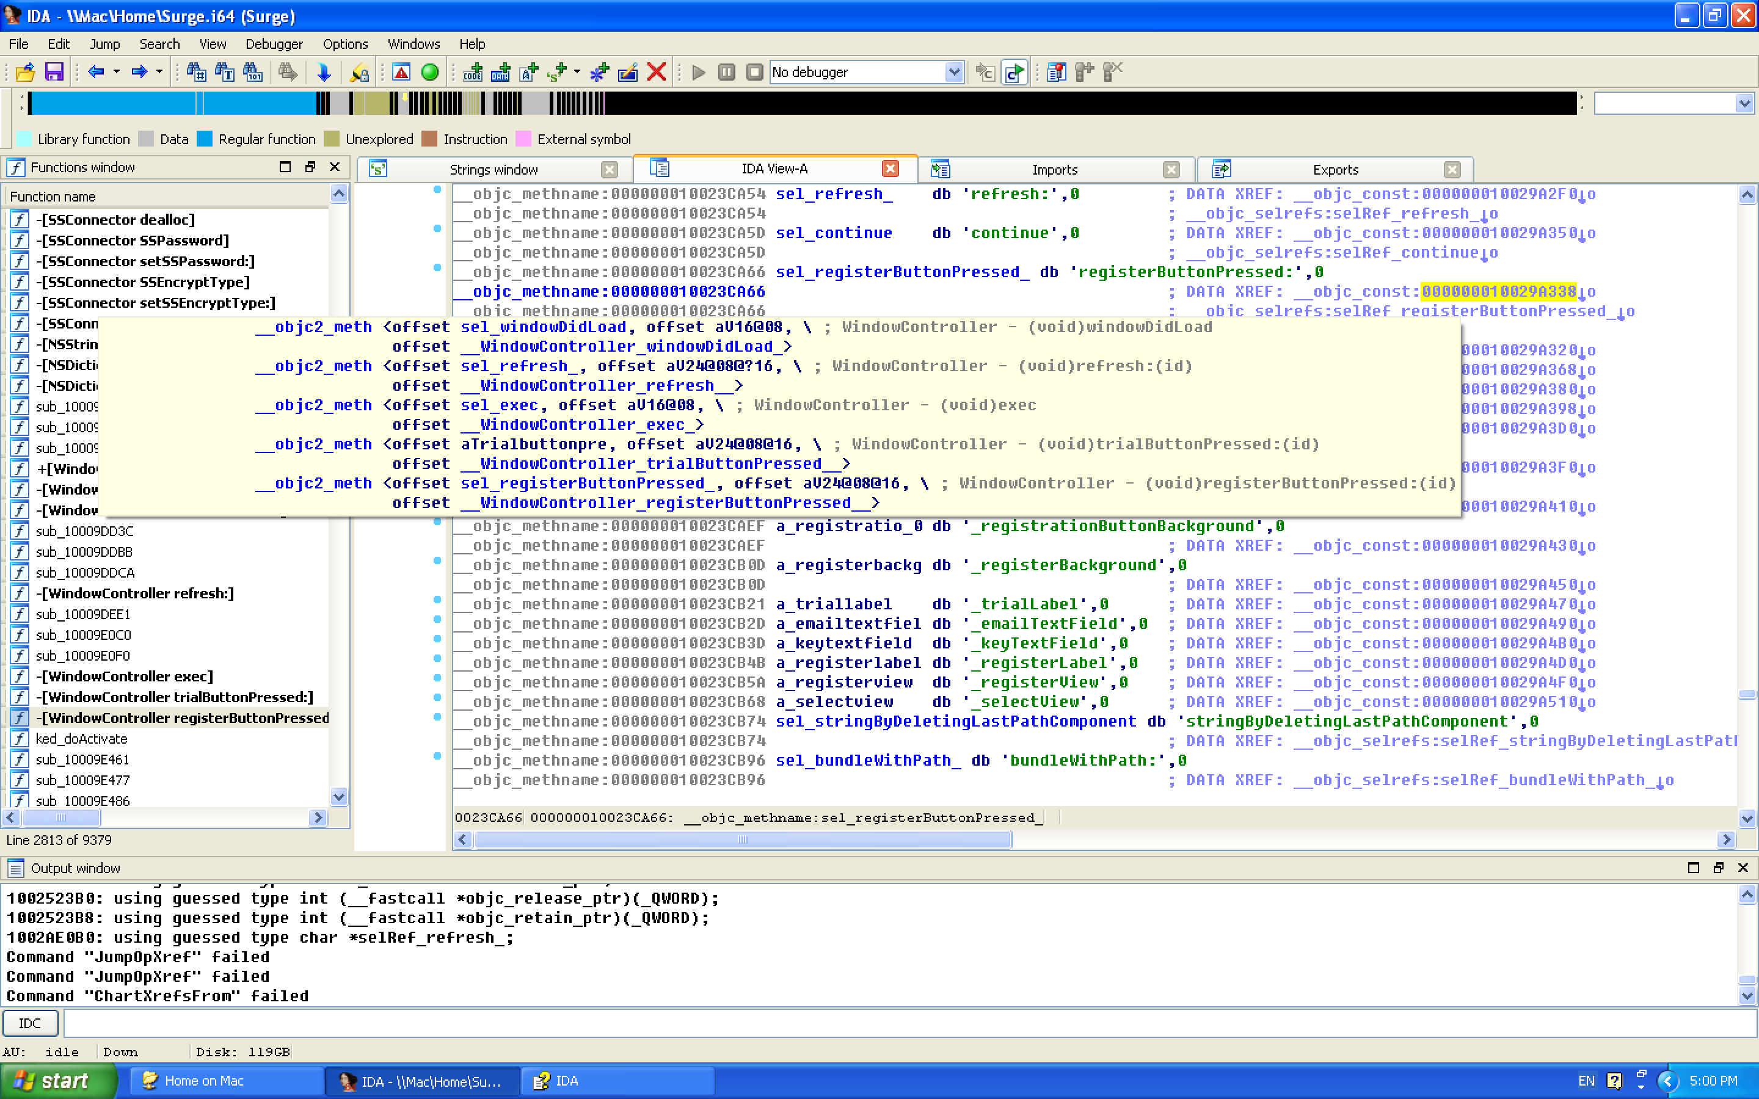Stop the process with the stop icon
The width and height of the screenshot is (1759, 1099).
tap(754, 72)
